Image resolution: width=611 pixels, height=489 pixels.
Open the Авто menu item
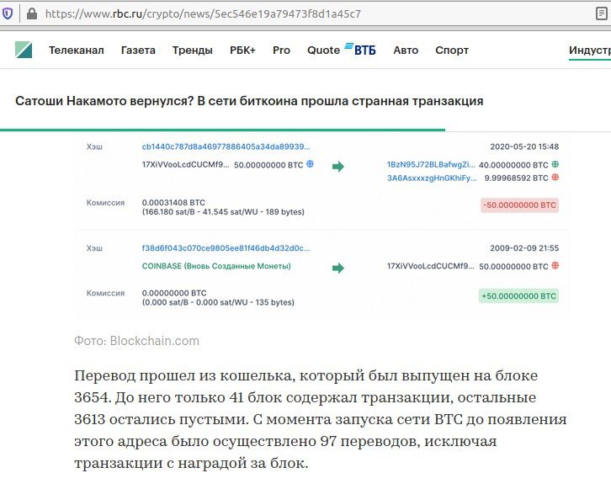406,50
